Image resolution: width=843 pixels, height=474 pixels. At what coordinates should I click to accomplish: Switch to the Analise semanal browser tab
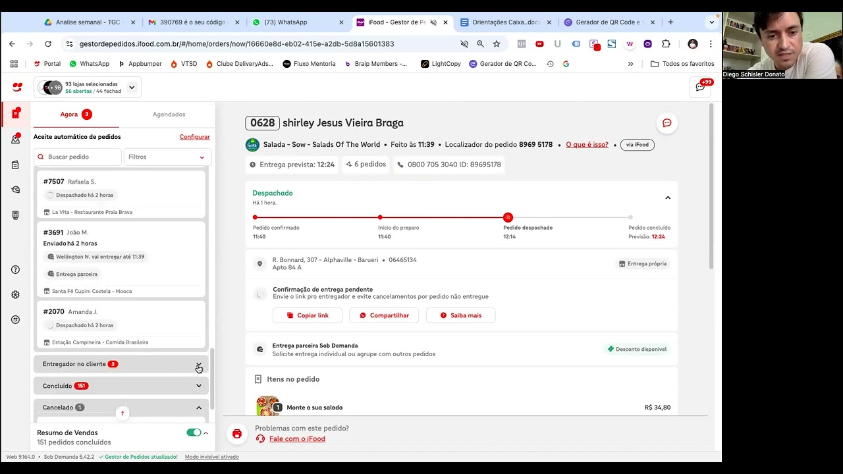tap(90, 22)
